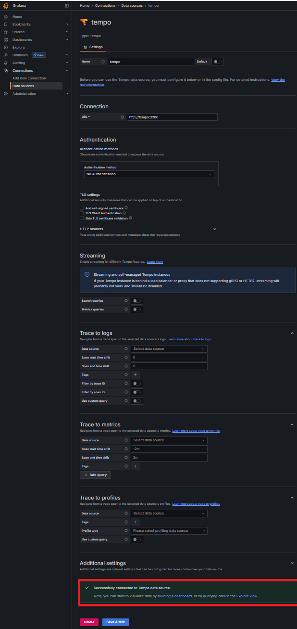Open Learn more about trace to logs link

pos(189,340)
